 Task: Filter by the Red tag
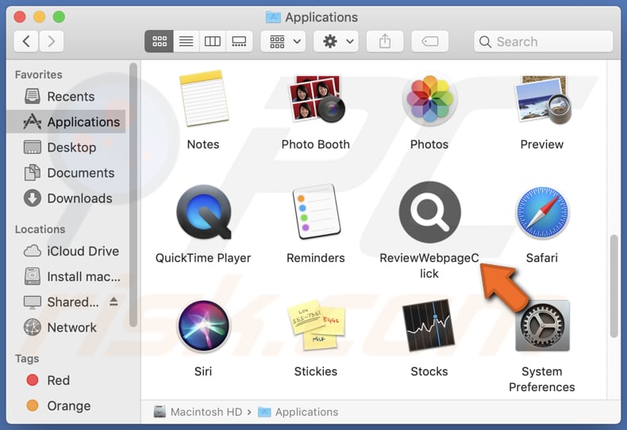point(66,380)
